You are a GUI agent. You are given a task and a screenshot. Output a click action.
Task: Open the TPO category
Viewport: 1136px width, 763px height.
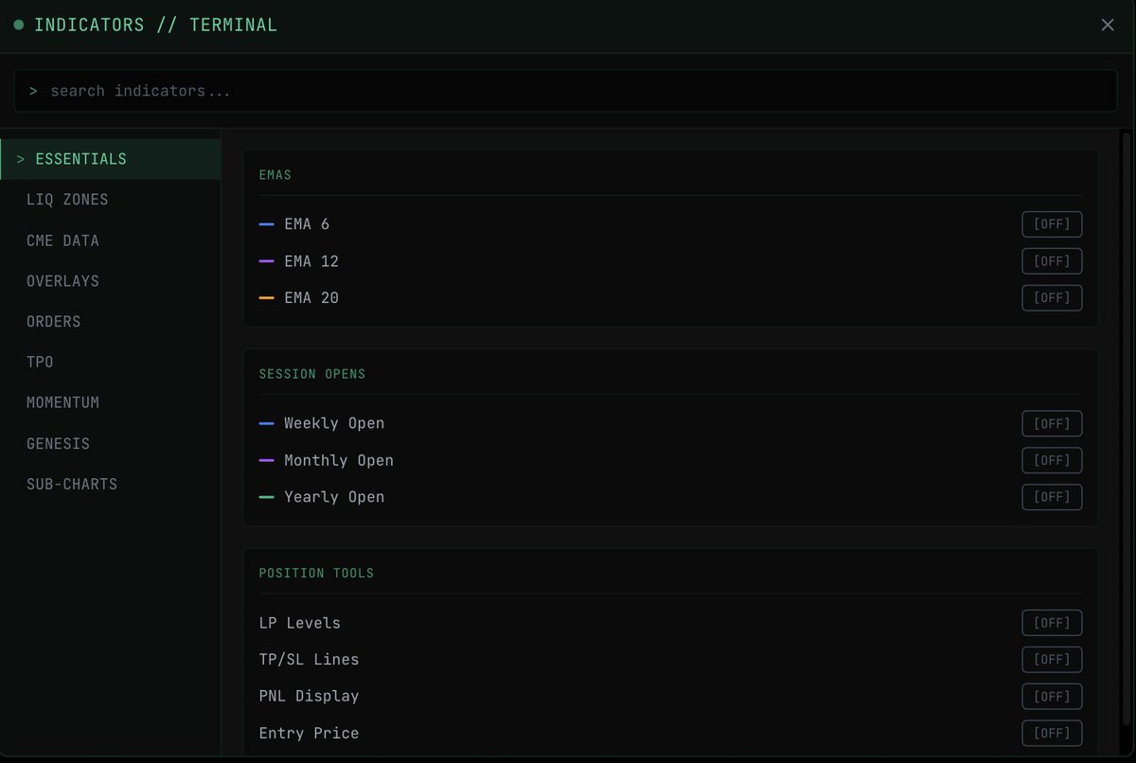click(x=111, y=363)
